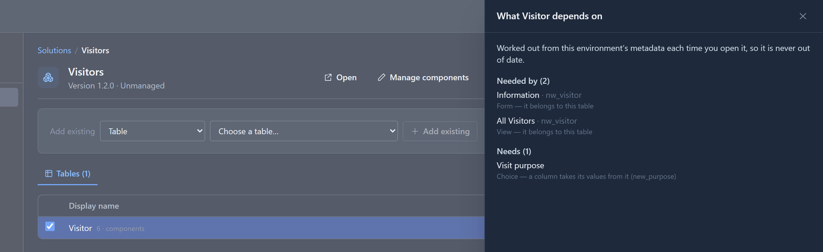Viewport: 823px width, 252px height.
Task: Open the Table component type dropdown
Action: click(x=152, y=131)
